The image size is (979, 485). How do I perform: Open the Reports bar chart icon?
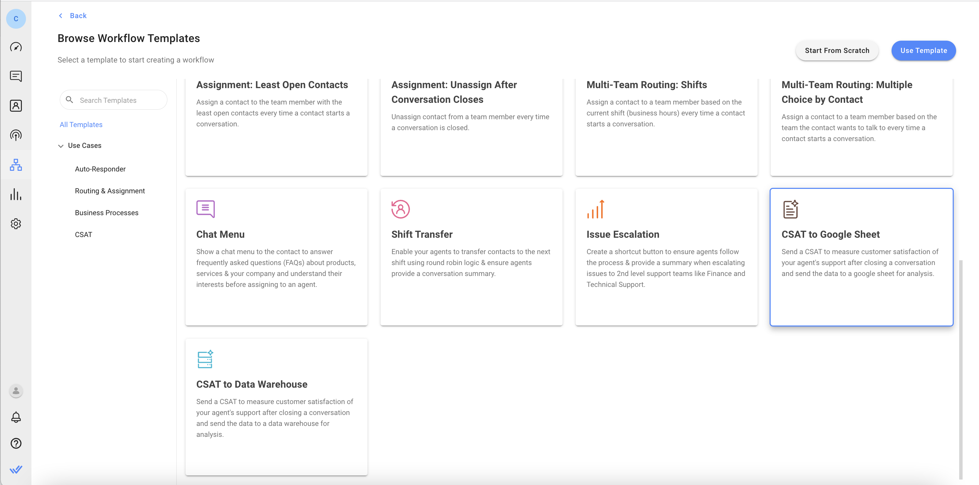point(16,194)
